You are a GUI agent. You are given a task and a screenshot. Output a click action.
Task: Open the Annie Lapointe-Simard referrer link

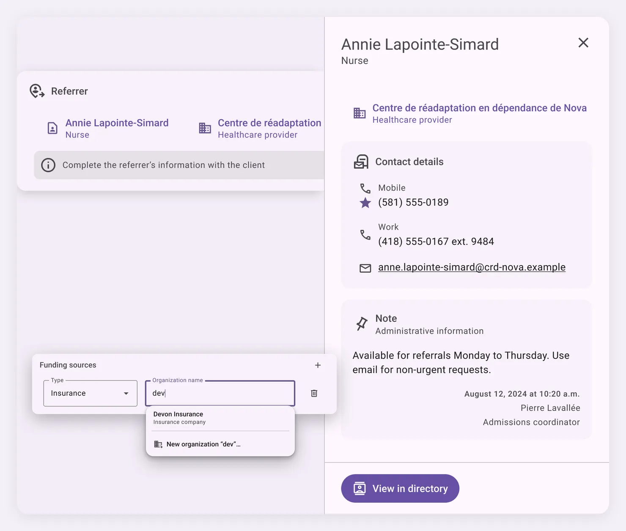117,123
